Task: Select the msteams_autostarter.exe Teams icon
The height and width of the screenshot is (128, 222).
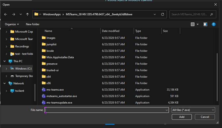Action: pyautogui.click(x=44, y=96)
